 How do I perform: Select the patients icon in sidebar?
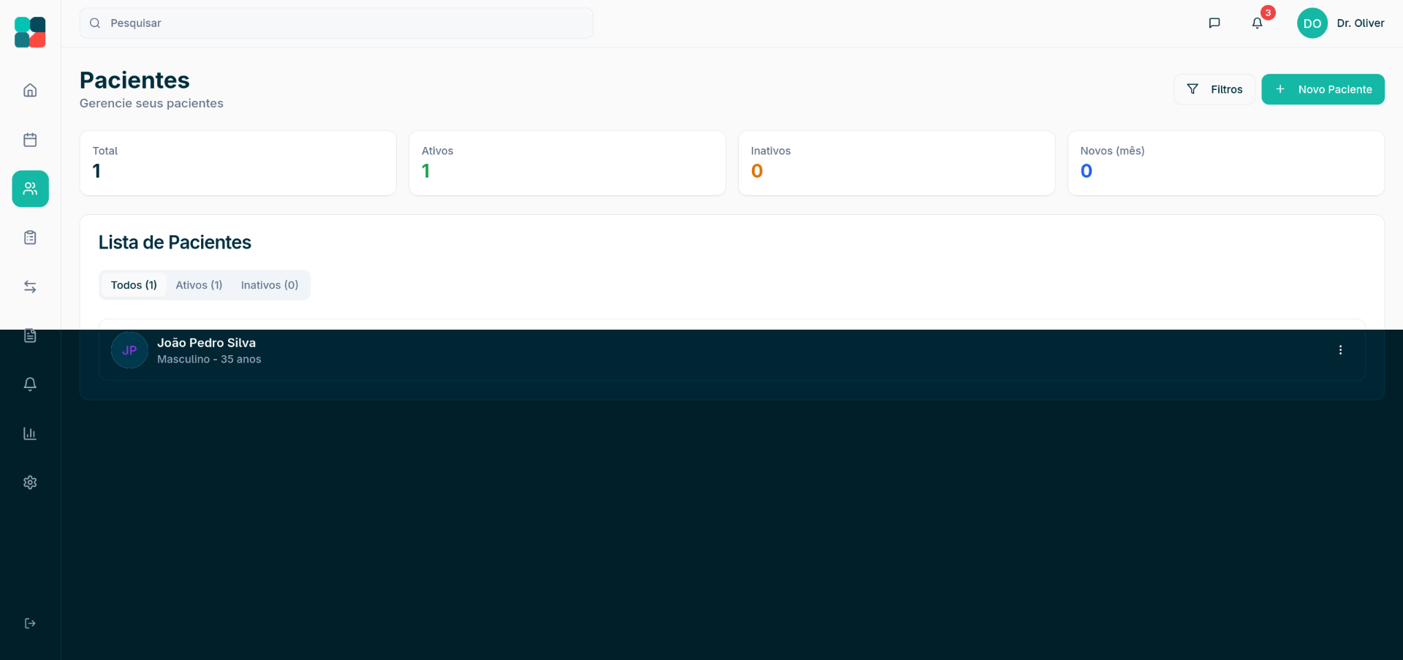(x=30, y=189)
